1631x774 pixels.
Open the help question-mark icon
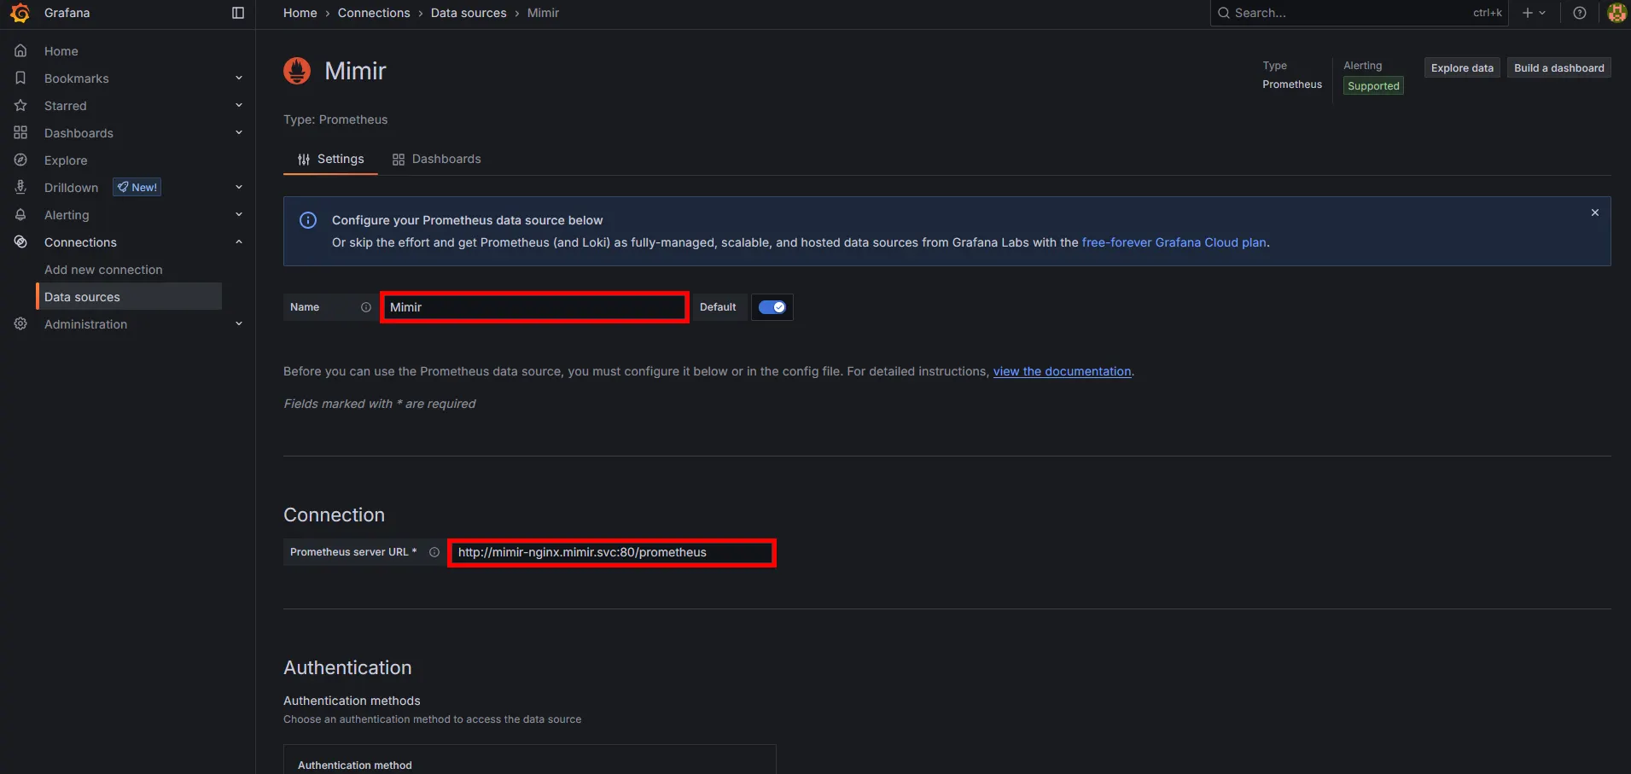[1580, 13]
